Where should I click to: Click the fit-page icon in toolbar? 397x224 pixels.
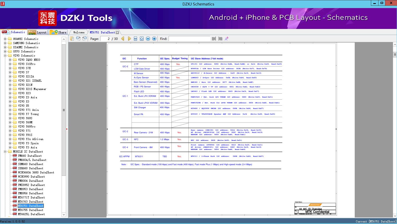[142, 39]
